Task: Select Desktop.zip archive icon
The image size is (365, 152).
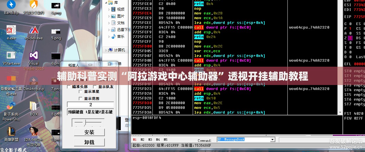Action: point(34,84)
